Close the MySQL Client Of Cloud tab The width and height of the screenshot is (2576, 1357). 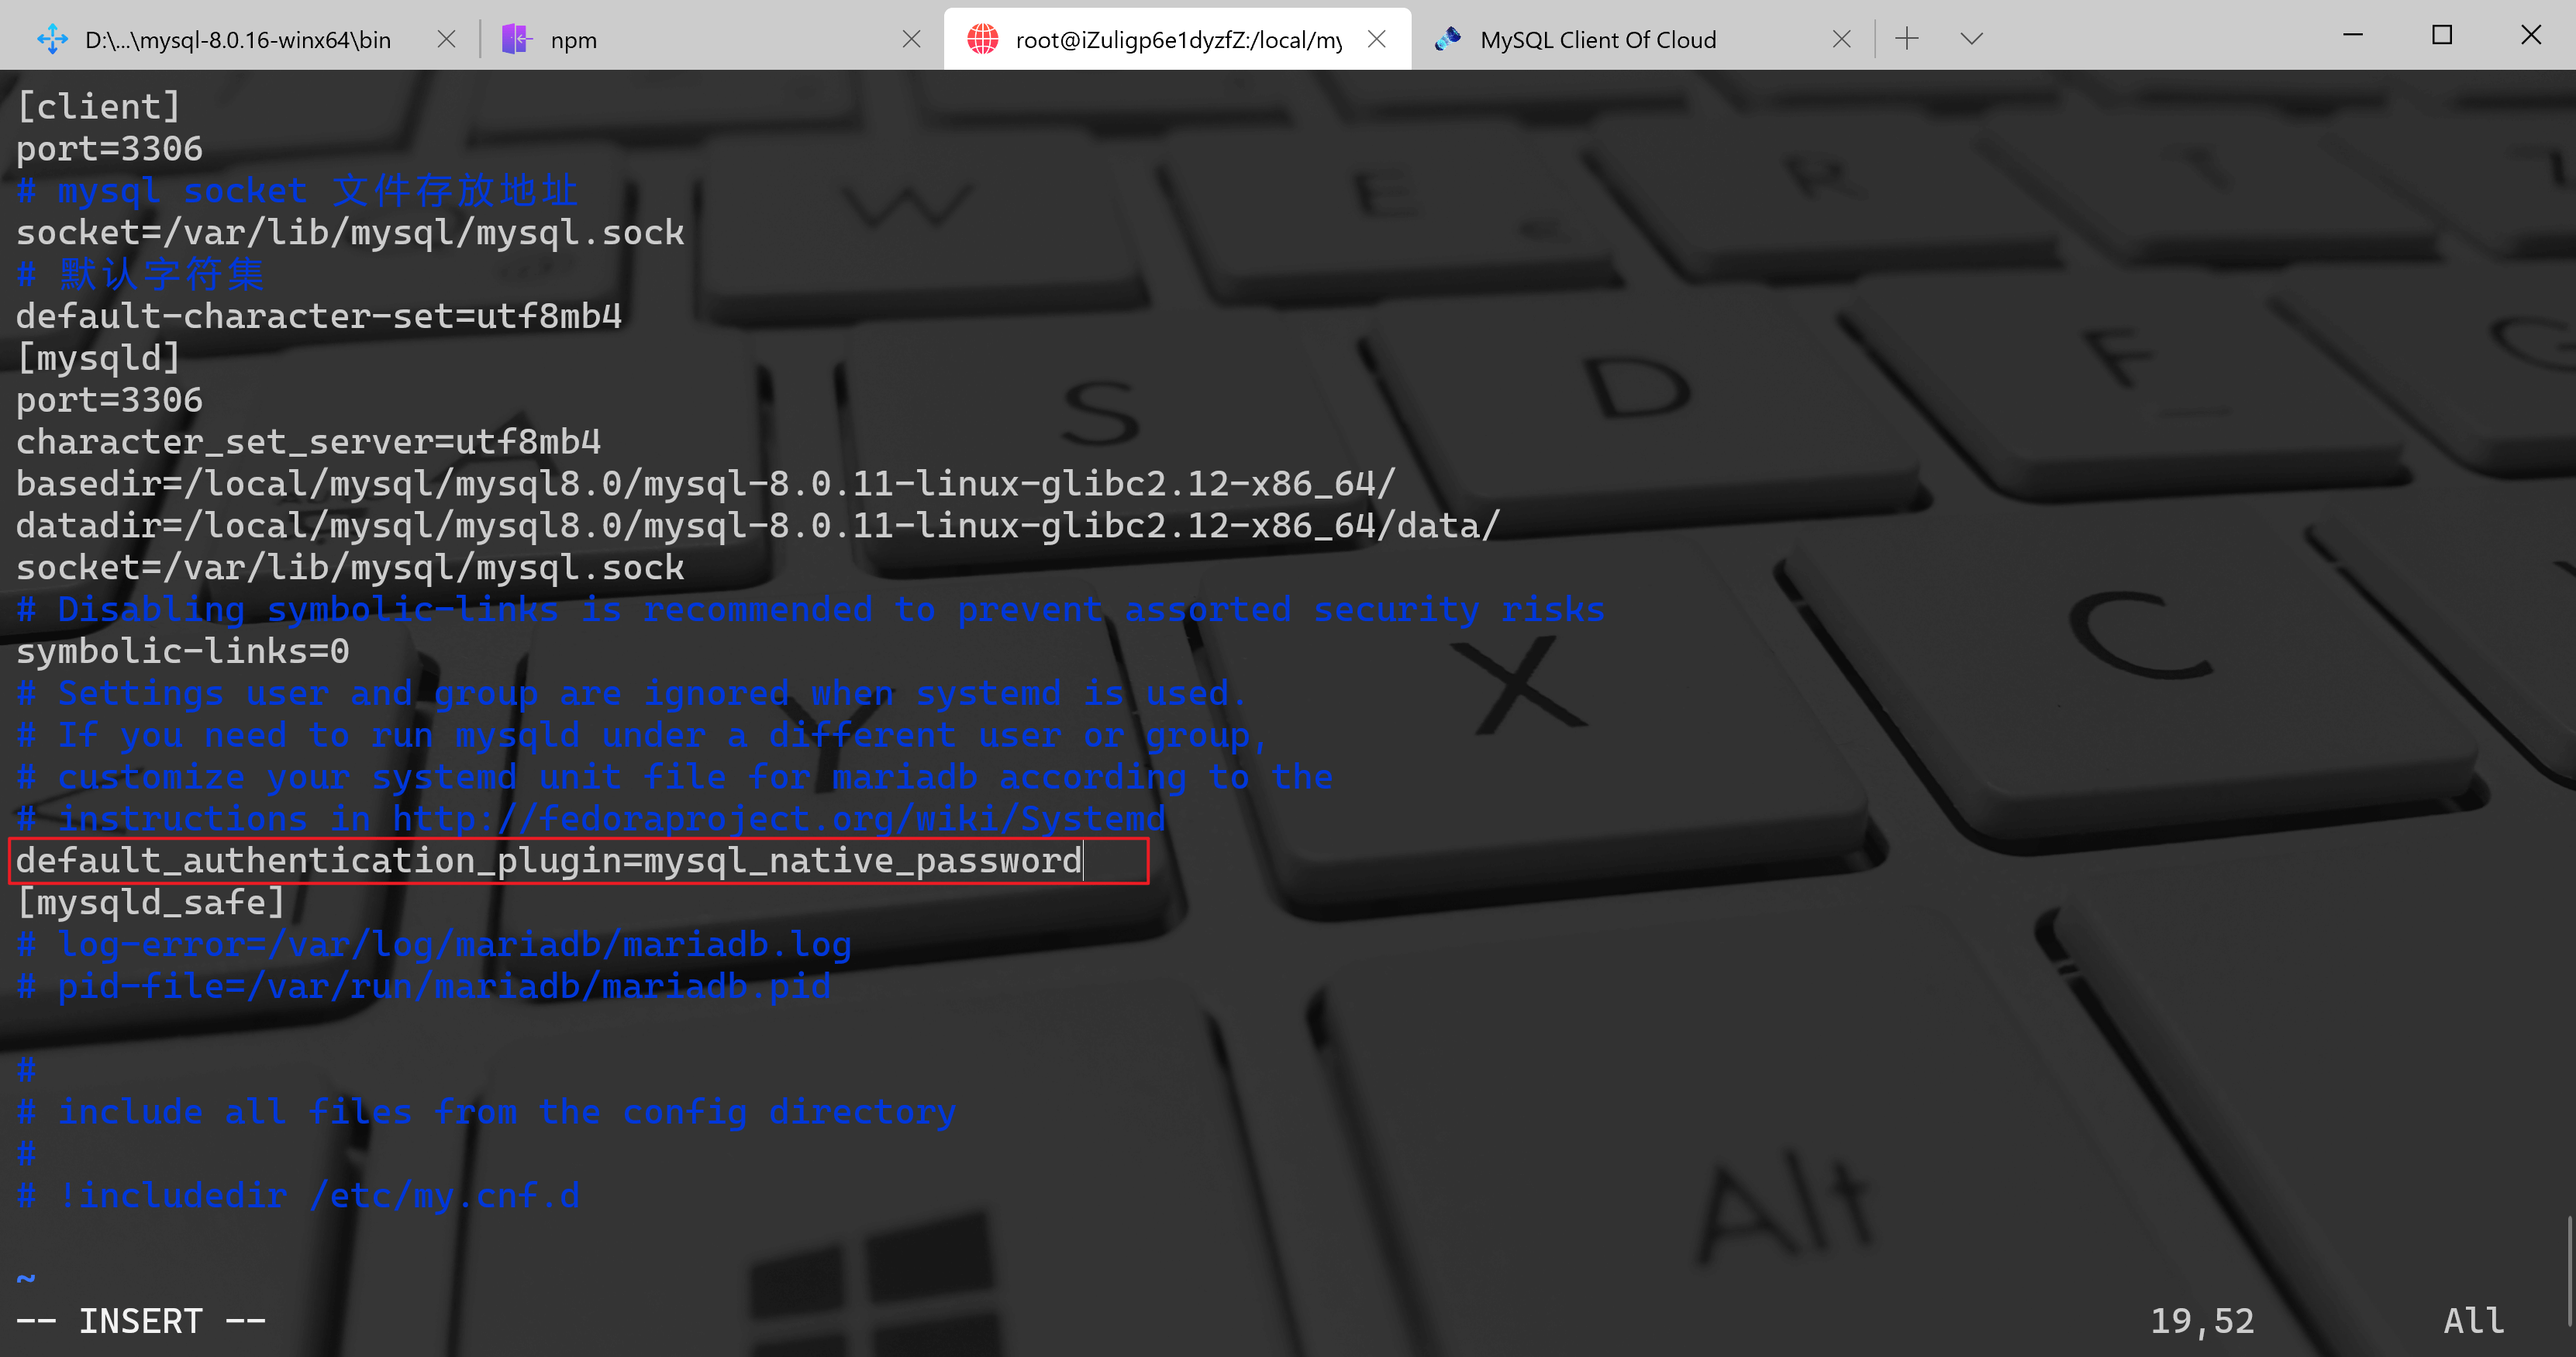click(1841, 40)
